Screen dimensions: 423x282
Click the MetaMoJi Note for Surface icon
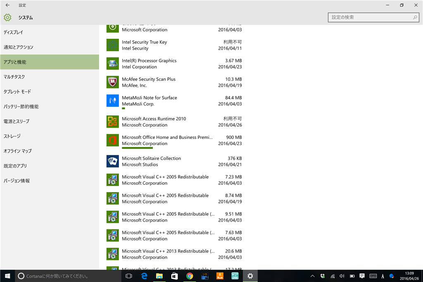click(x=112, y=101)
